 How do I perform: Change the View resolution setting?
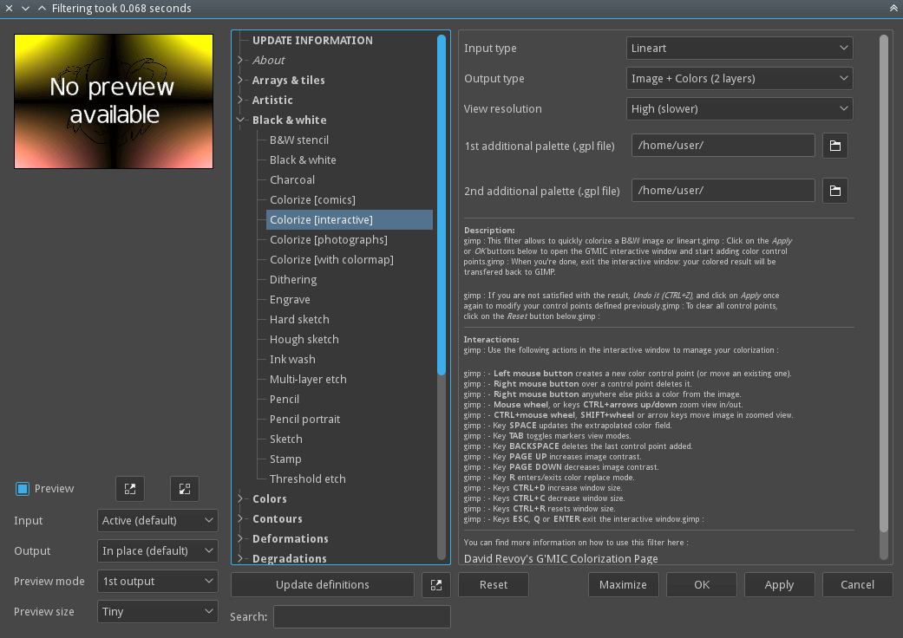click(738, 108)
